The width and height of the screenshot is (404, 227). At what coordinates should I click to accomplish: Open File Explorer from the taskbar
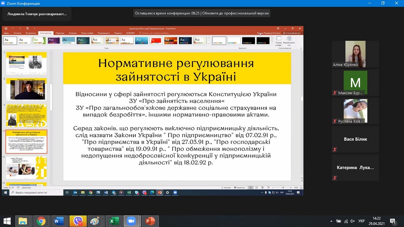pos(23,221)
